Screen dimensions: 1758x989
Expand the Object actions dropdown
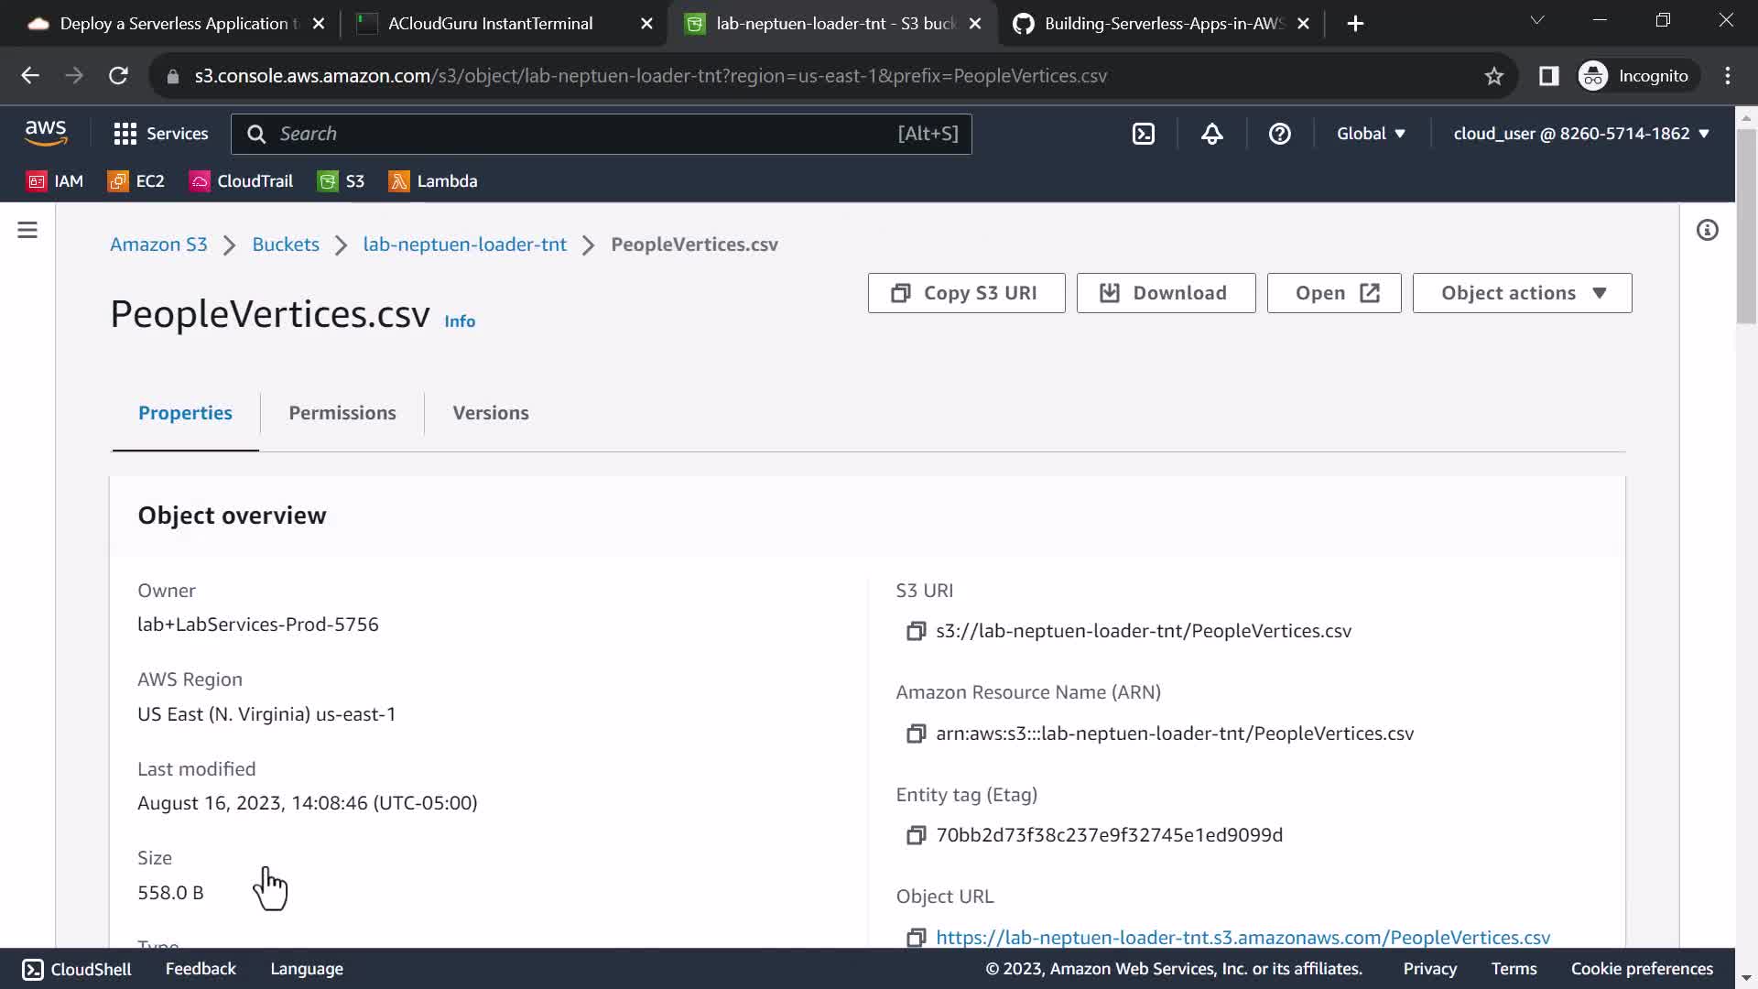(x=1522, y=293)
